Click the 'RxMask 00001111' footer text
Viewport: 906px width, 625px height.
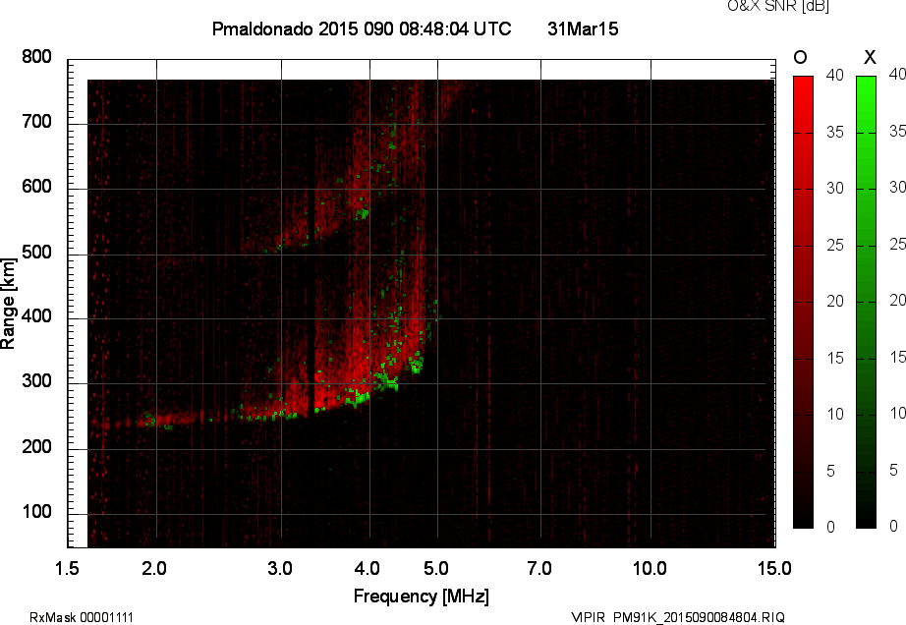pyautogui.click(x=82, y=617)
